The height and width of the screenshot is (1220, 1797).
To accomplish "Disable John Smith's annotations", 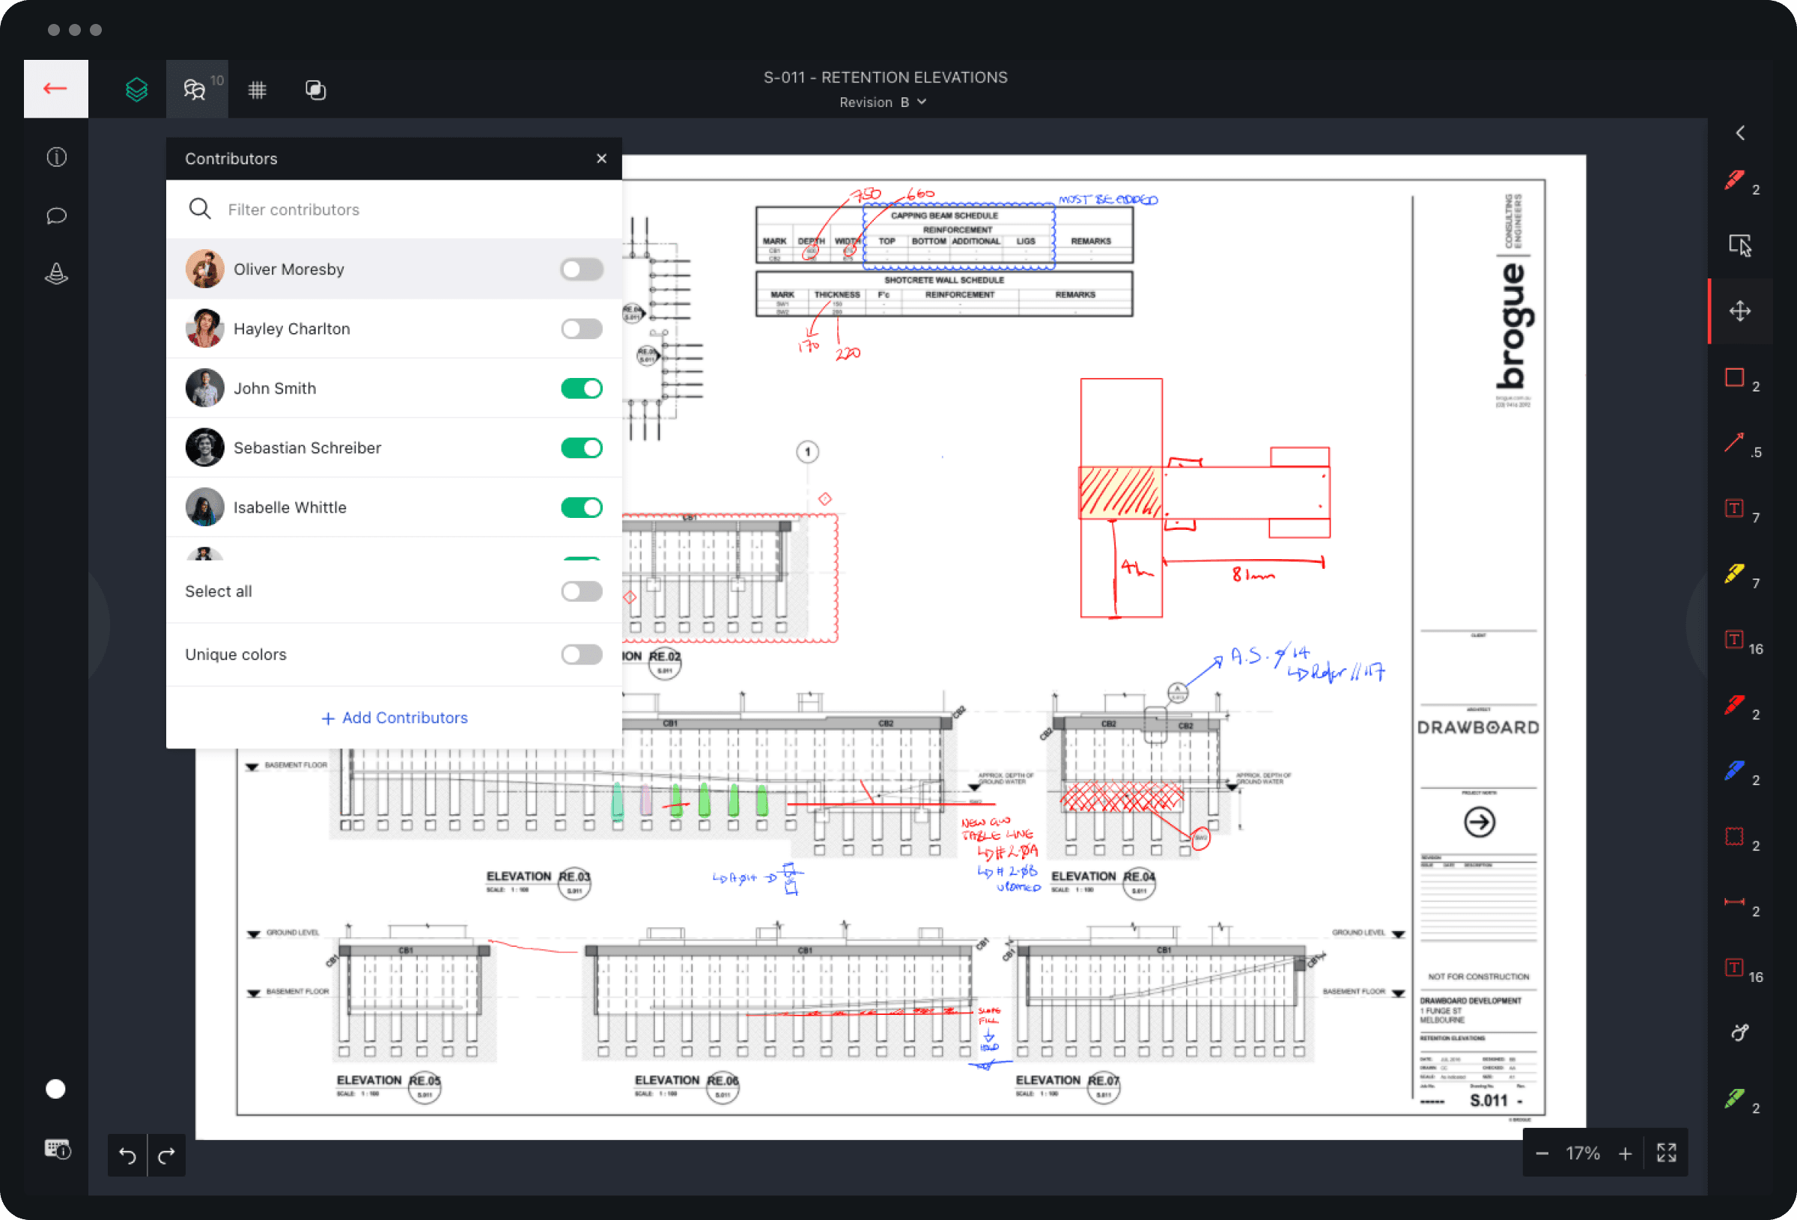I will click(x=582, y=388).
